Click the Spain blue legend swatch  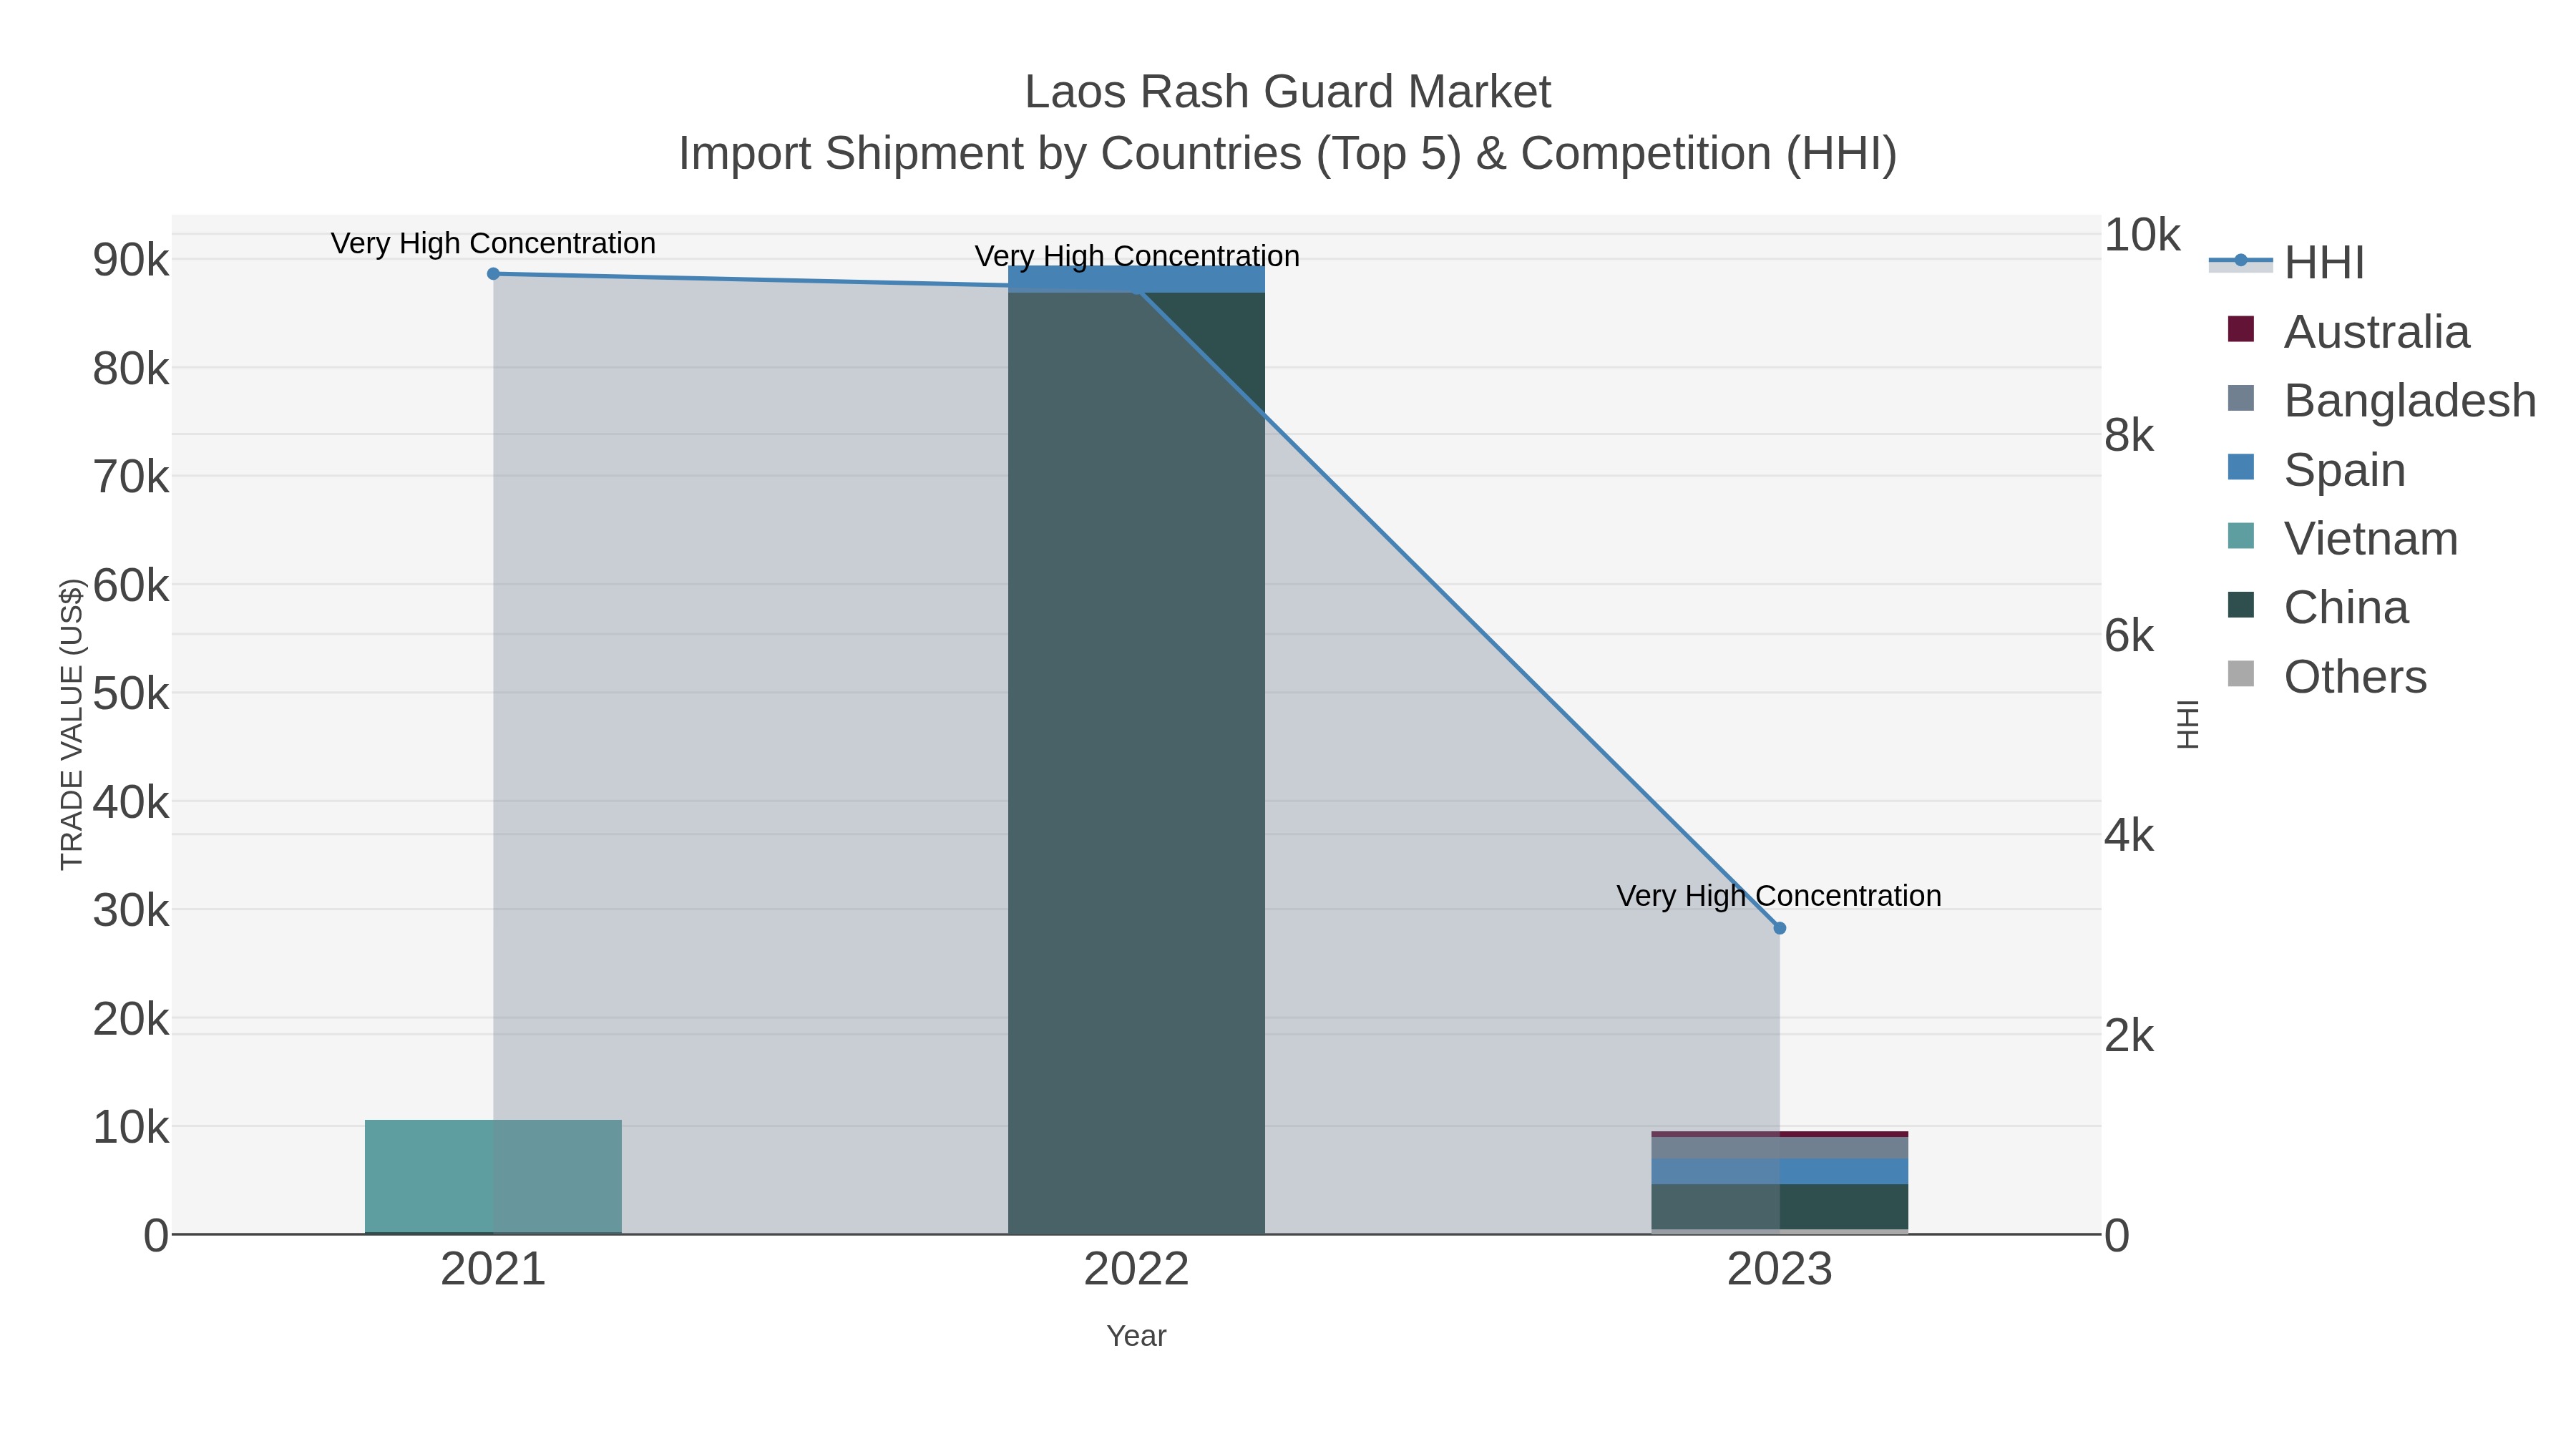[x=2241, y=467]
